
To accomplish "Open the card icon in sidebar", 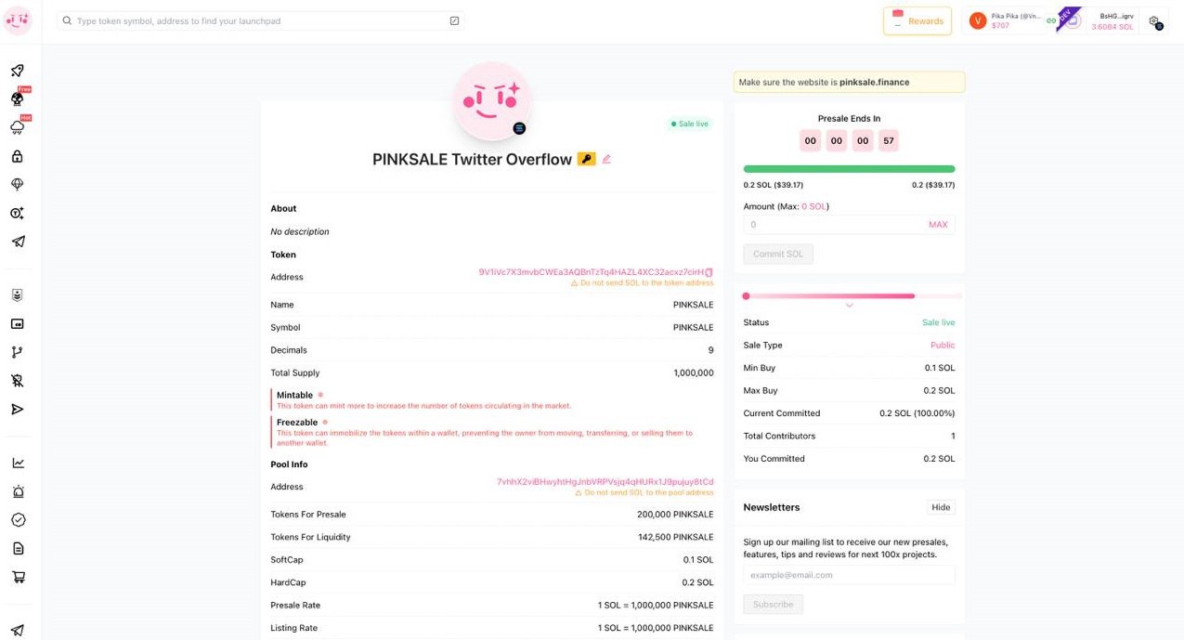I will point(17,324).
